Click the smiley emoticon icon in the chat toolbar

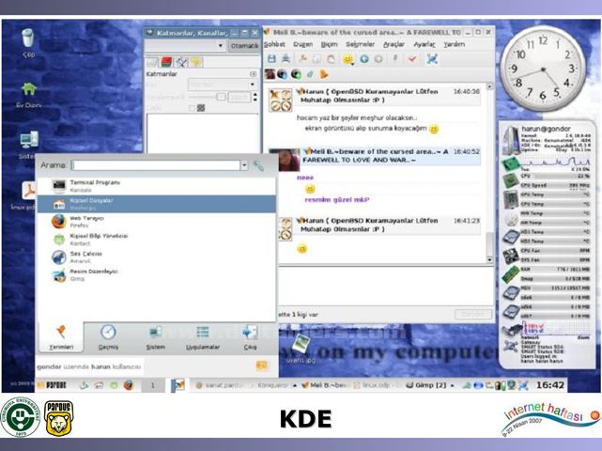(347, 58)
